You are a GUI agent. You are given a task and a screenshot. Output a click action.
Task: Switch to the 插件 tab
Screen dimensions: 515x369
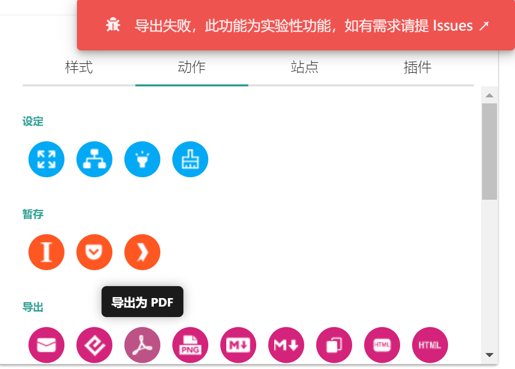[x=418, y=67]
